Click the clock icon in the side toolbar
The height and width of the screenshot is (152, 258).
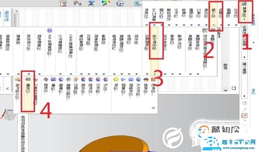[x=120, y=3]
